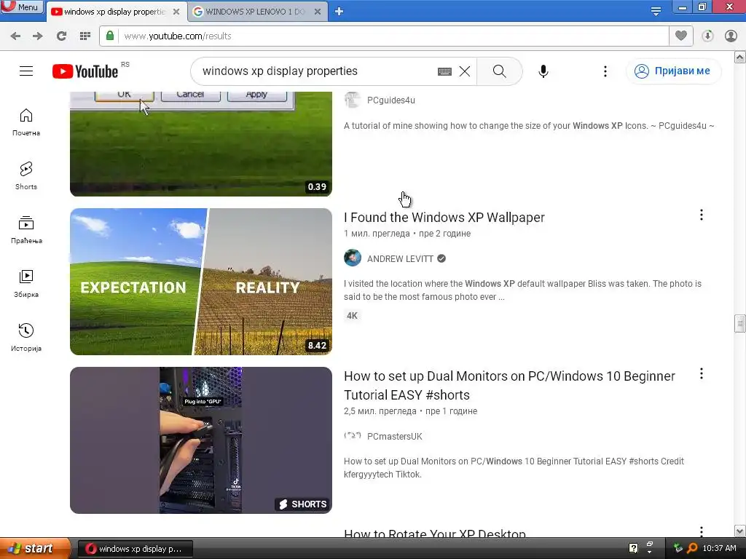
Task: Open the browser account profile icon
Action: click(x=731, y=36)
